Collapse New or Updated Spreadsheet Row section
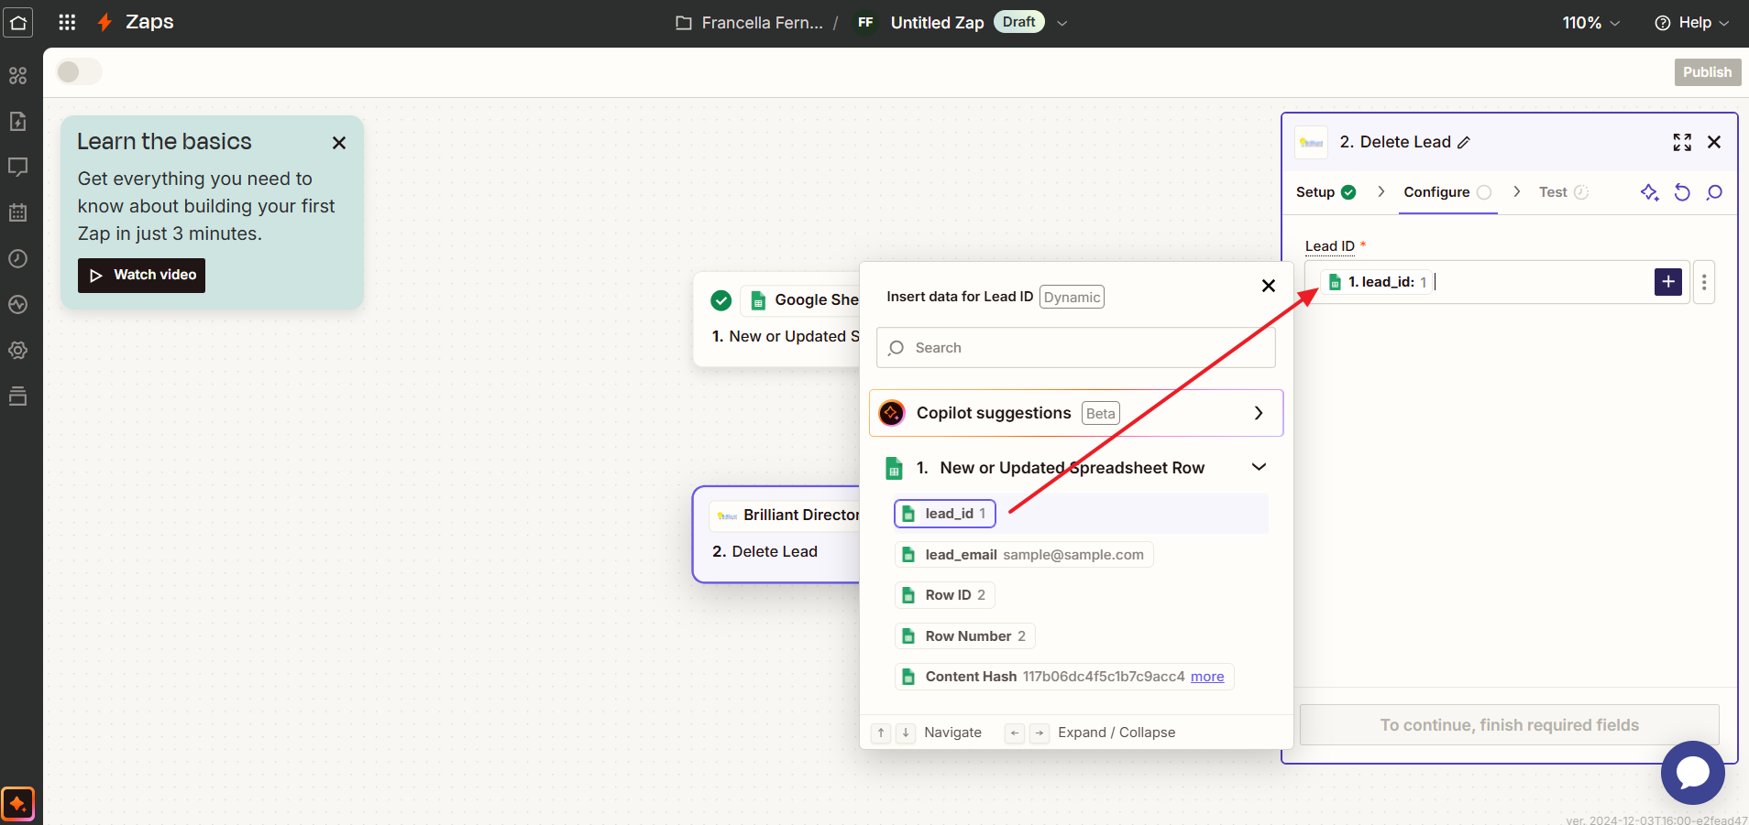This screenshot has height=825, width=1749. click(x=1259, y=467)
